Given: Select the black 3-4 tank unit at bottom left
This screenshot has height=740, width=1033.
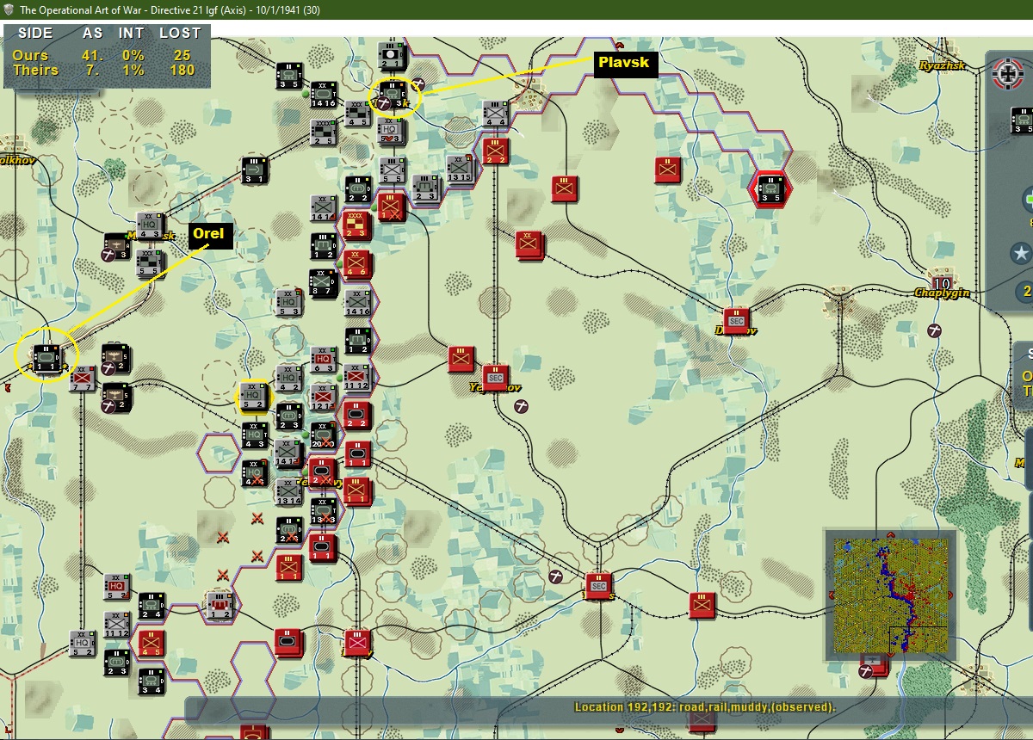Looking at the screenshot, I should tap(152, 680).
